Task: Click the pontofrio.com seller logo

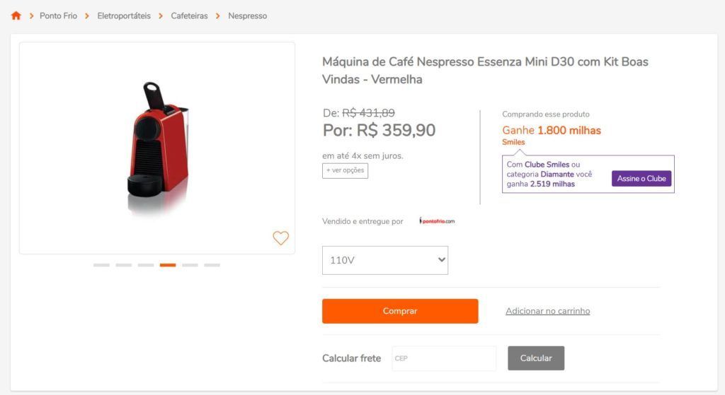Action: (x=437, y=221)
